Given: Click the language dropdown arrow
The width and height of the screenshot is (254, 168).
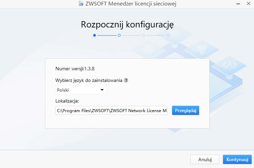Looking at the screenshot, I should pos(102,90).
